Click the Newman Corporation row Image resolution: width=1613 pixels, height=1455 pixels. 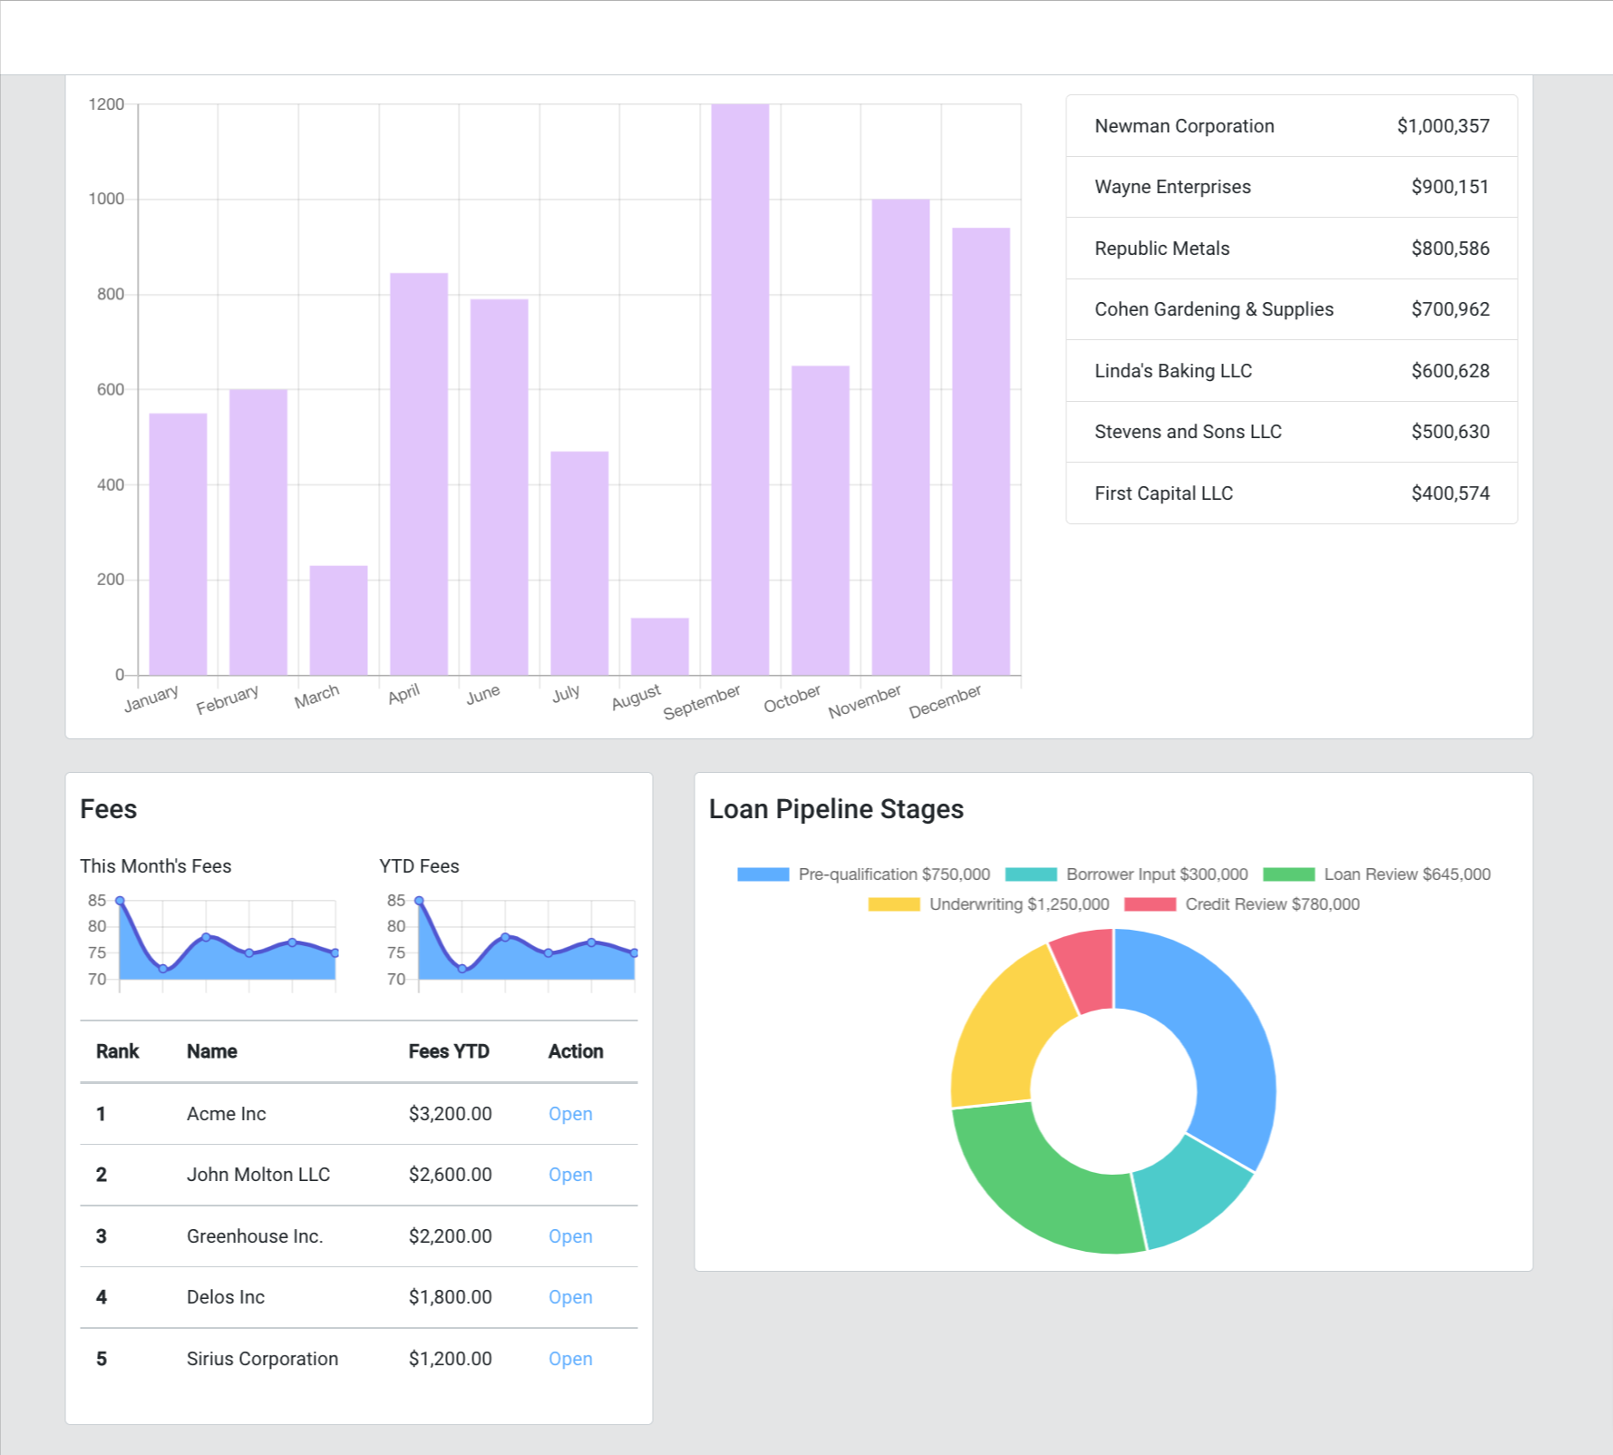click(1291, 126)
